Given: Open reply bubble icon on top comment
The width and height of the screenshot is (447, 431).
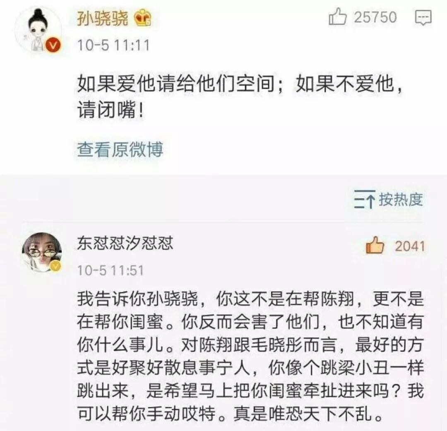Looking at the screenshot, I should (x=423, y=18).
